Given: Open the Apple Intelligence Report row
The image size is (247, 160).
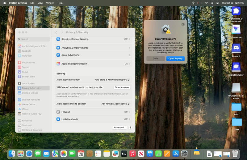Looking at the screenshot, I should click(94, 64).
